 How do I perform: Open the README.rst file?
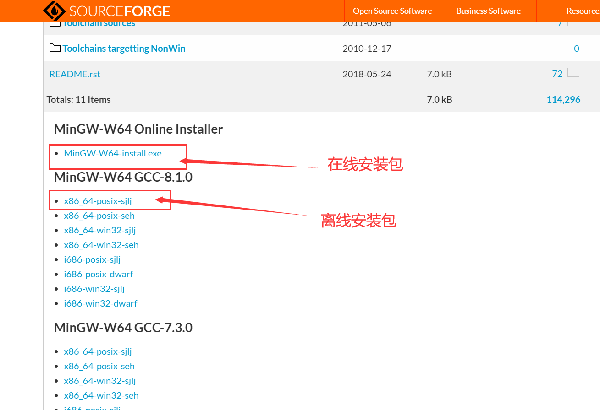tap(75, 74)
